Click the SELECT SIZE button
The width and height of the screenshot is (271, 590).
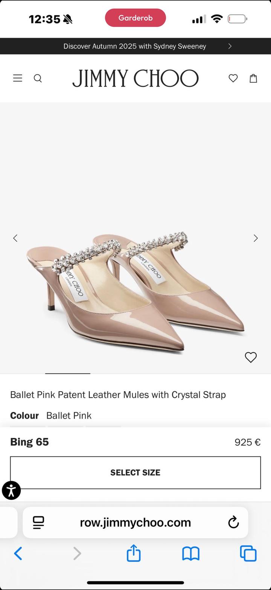(x=135, y=472)
